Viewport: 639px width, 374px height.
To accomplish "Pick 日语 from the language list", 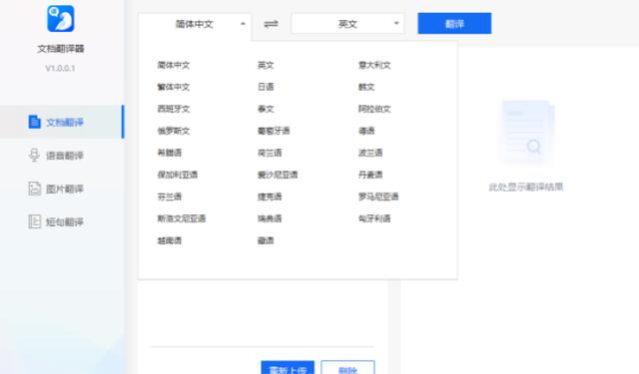I will 266,87.
